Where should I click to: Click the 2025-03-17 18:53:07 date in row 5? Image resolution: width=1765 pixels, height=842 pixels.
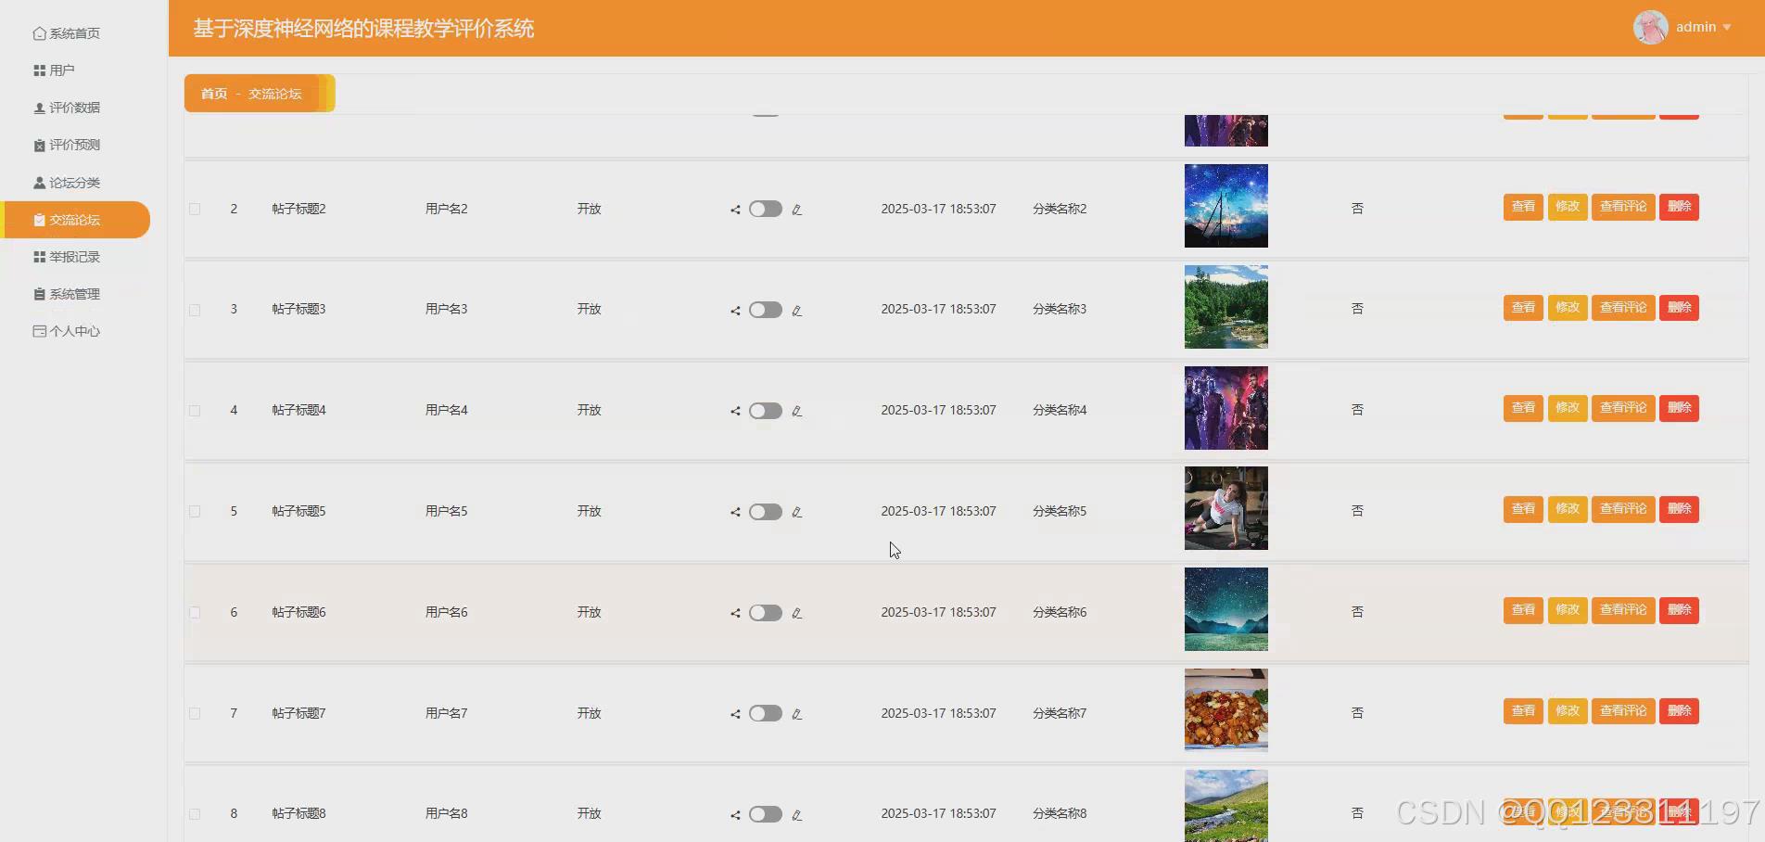coord(938,511)
